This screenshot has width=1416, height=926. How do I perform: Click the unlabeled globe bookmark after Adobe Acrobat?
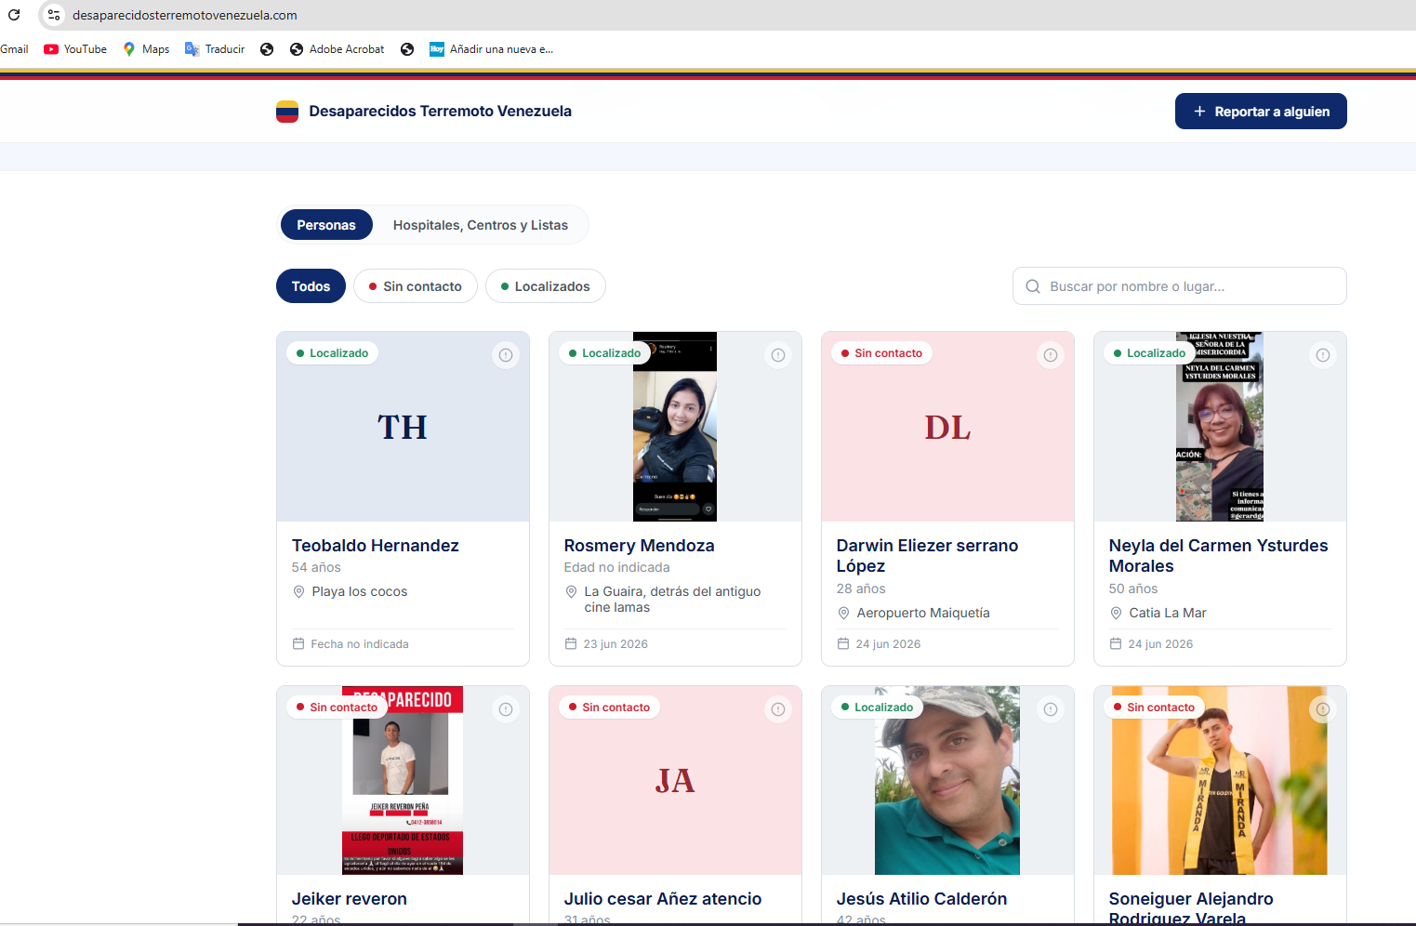point(407,49)
